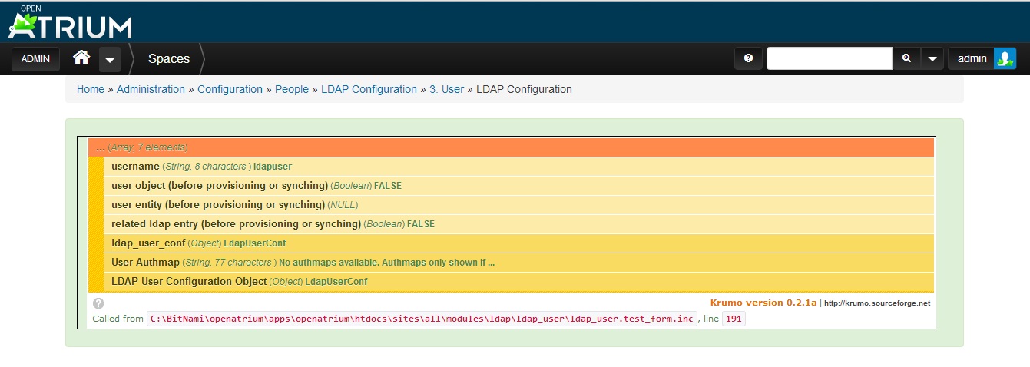Open the People breadcrumb link
This screenshot has height=367, width=1030.
pyautogui.click(x=292, y=89)
